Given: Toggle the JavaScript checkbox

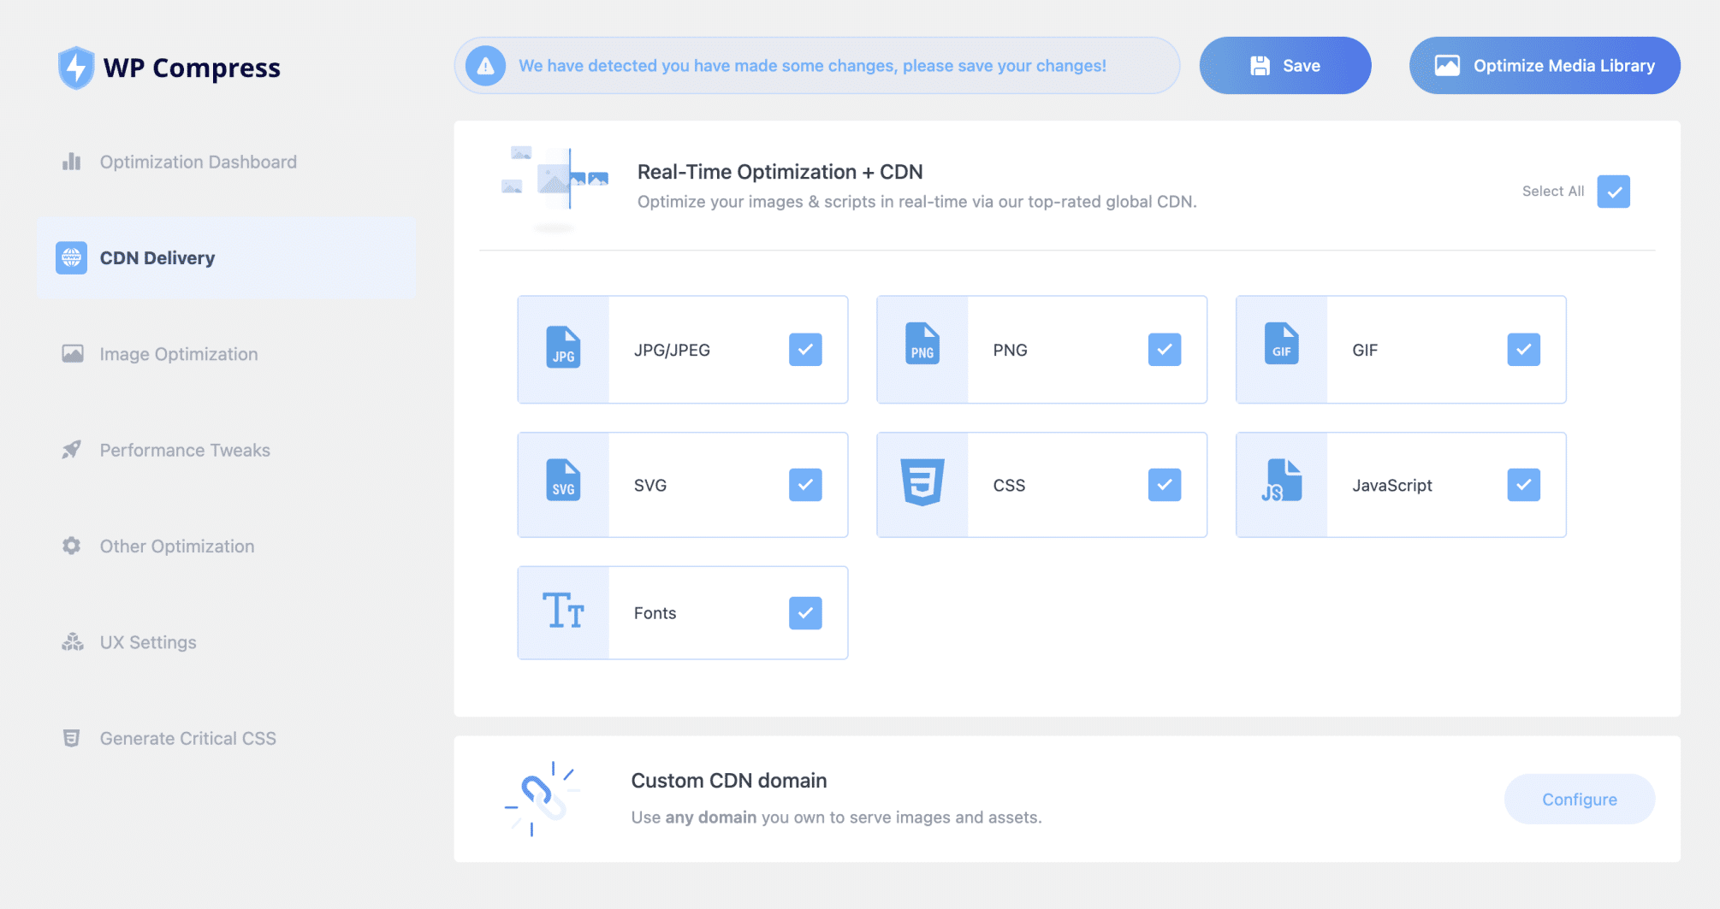Looking at the screenshot, I should pyautogui.click(x=1524, y=485).
